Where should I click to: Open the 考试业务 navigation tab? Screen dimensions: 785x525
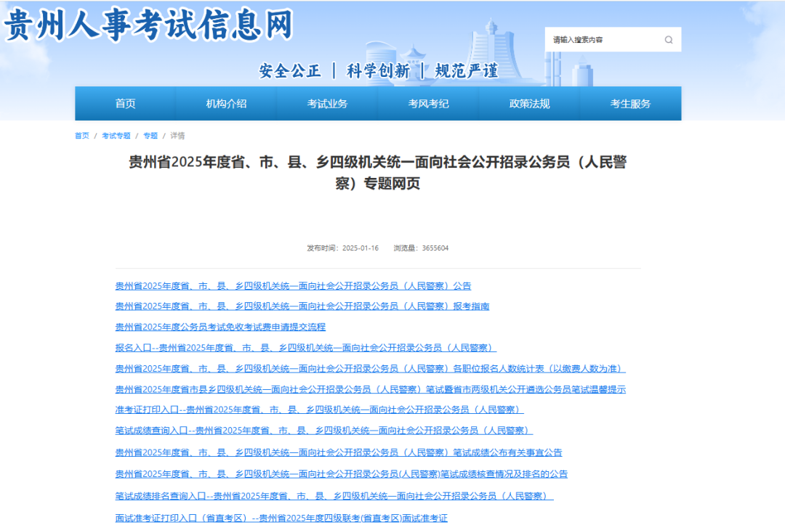(327, 104)
